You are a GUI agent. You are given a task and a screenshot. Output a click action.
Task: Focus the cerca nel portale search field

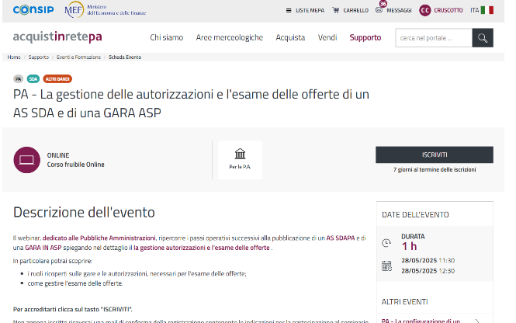[x=433, y=37]
